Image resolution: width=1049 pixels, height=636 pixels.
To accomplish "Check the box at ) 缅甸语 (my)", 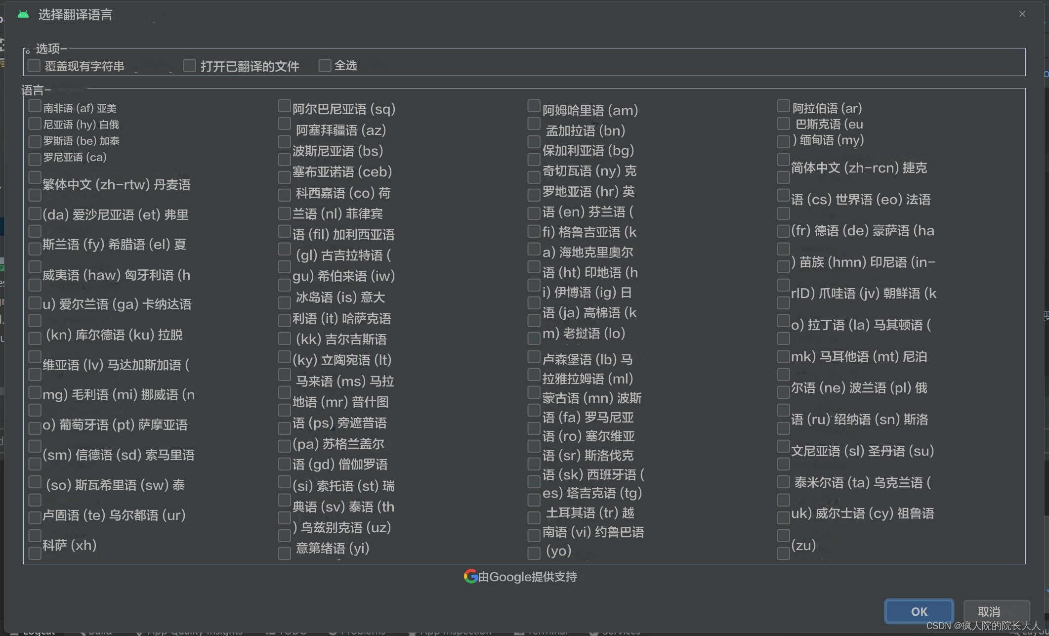I will click(x=783, y=141).
